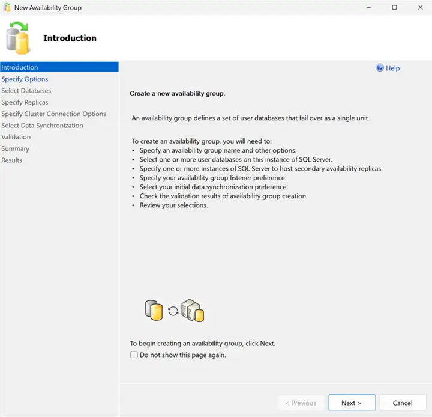Click the Help question-mark icon

[380, 68]
